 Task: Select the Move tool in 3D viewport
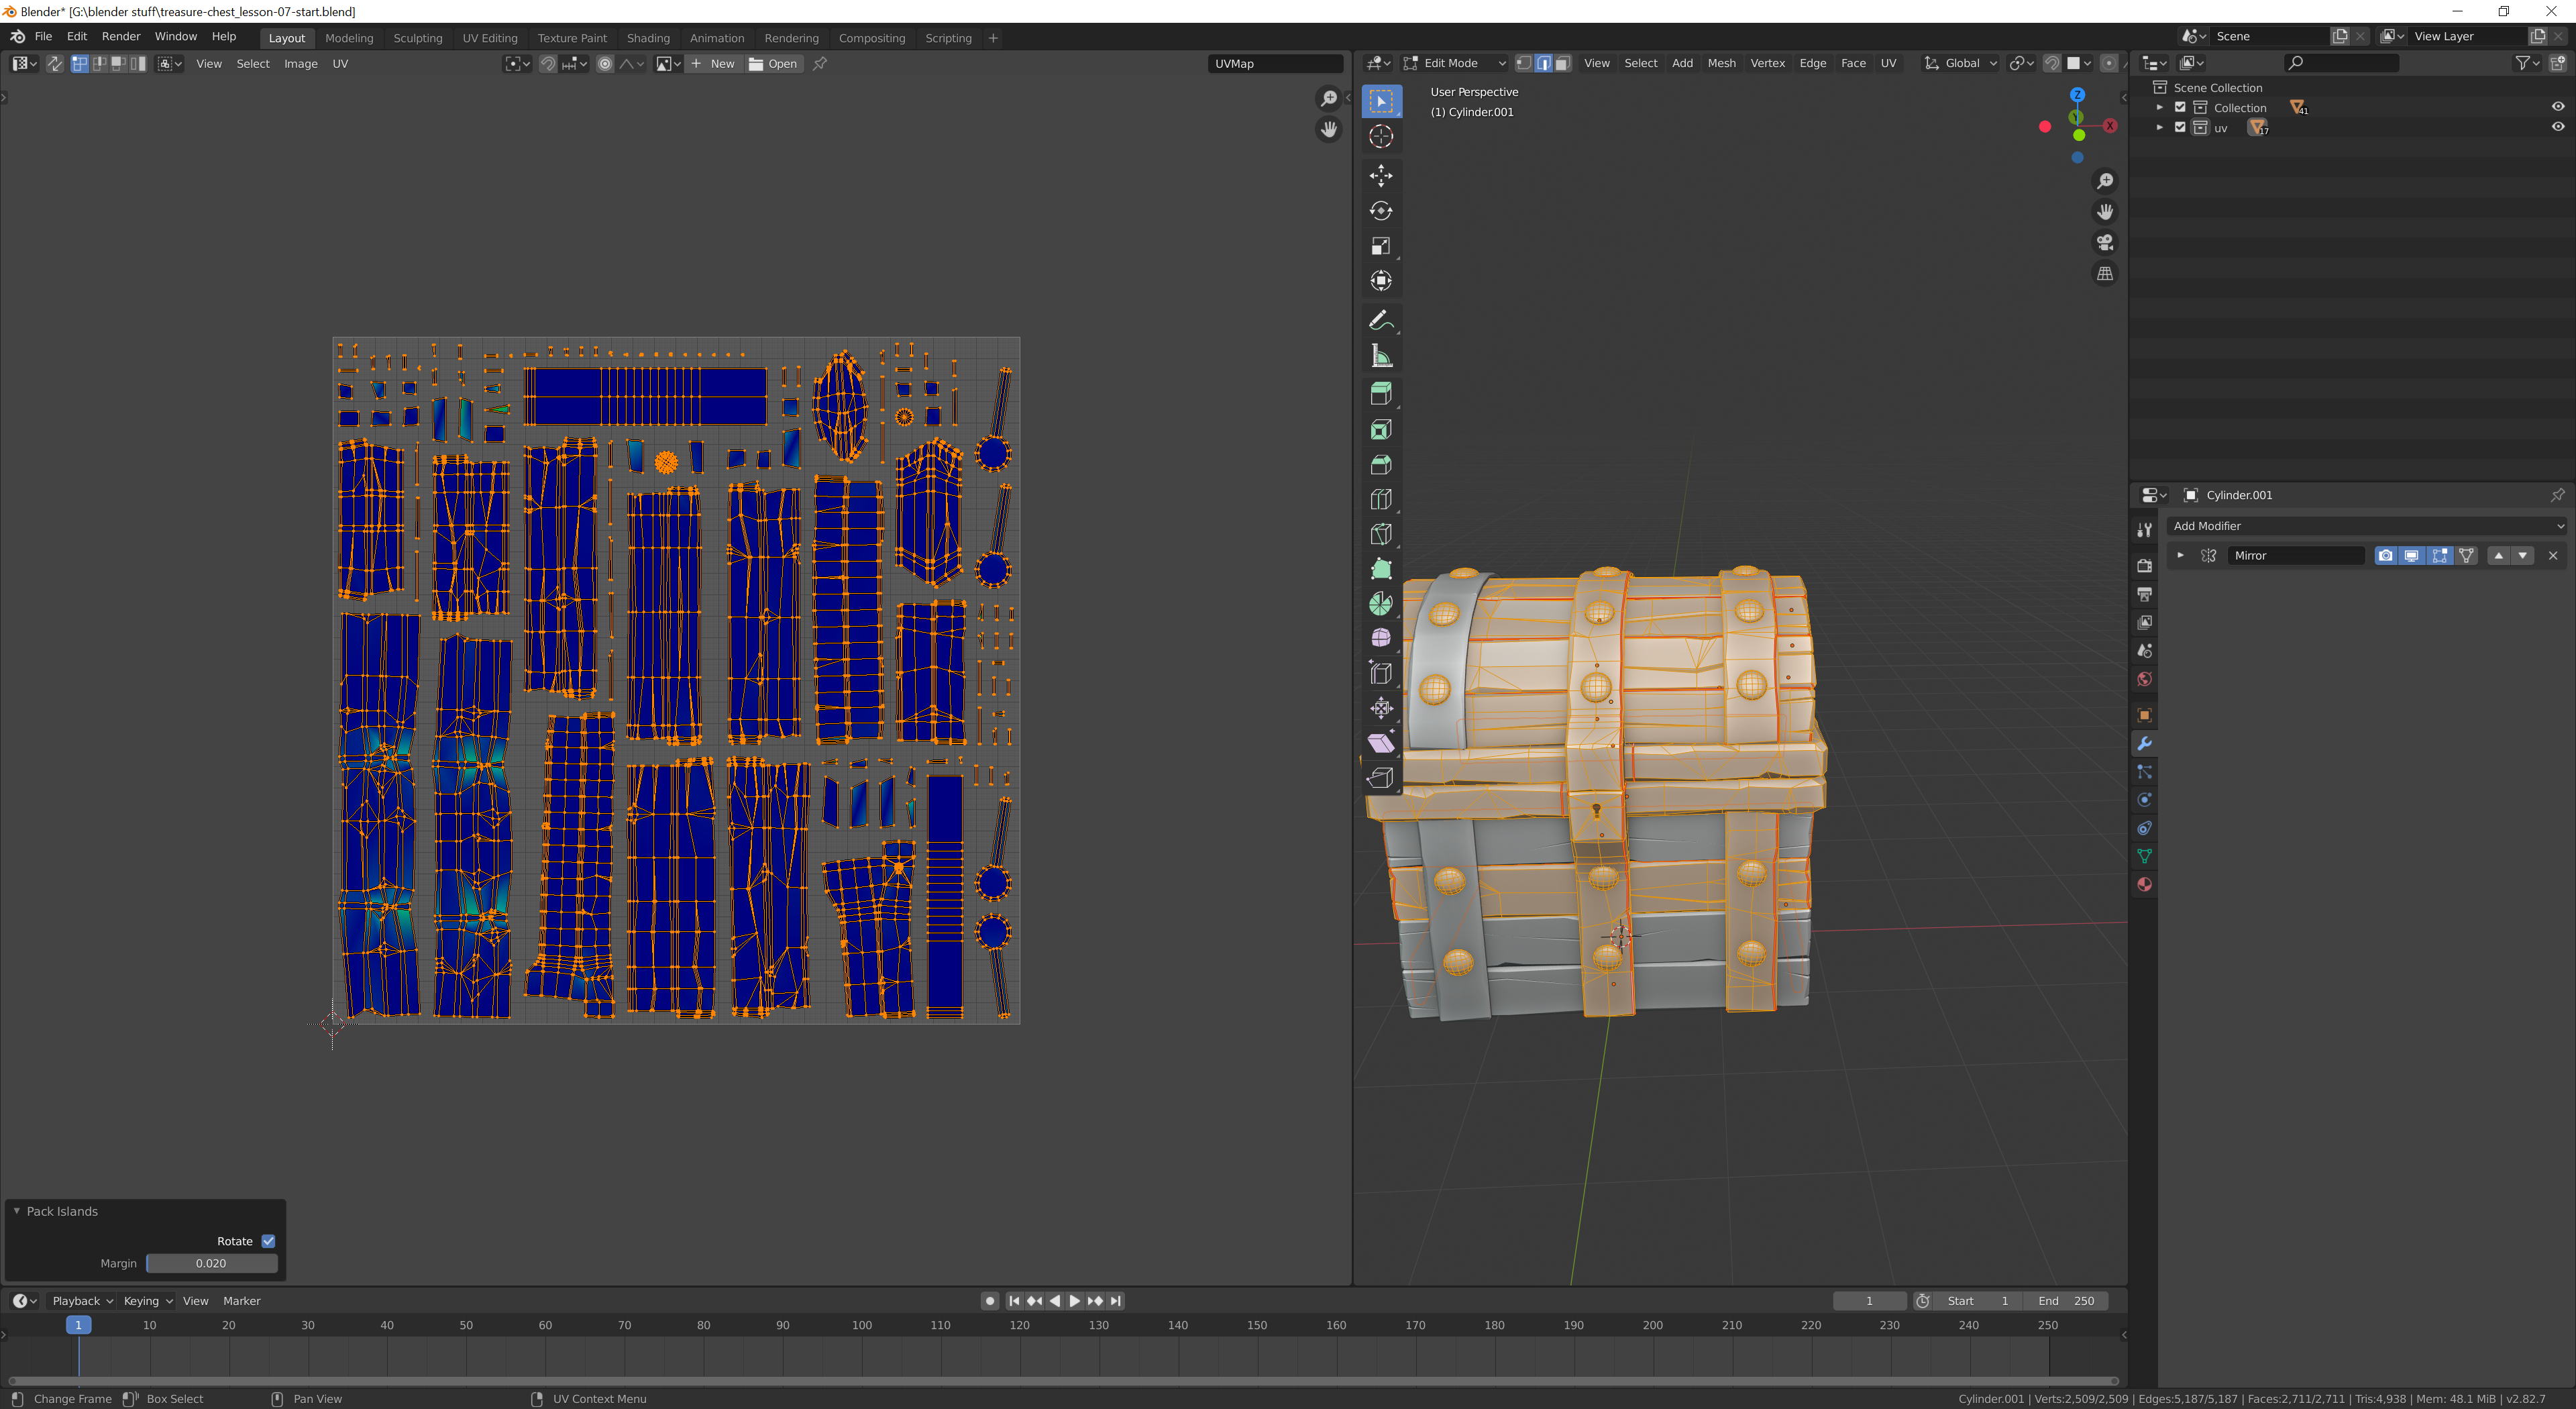coord(1380,176)
